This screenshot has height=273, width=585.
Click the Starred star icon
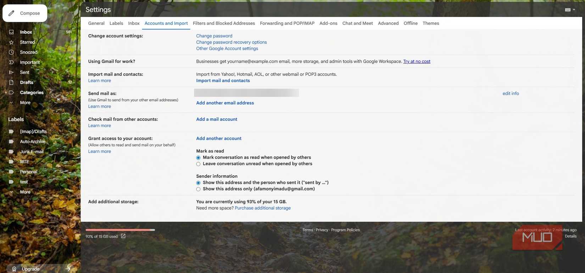11,42
